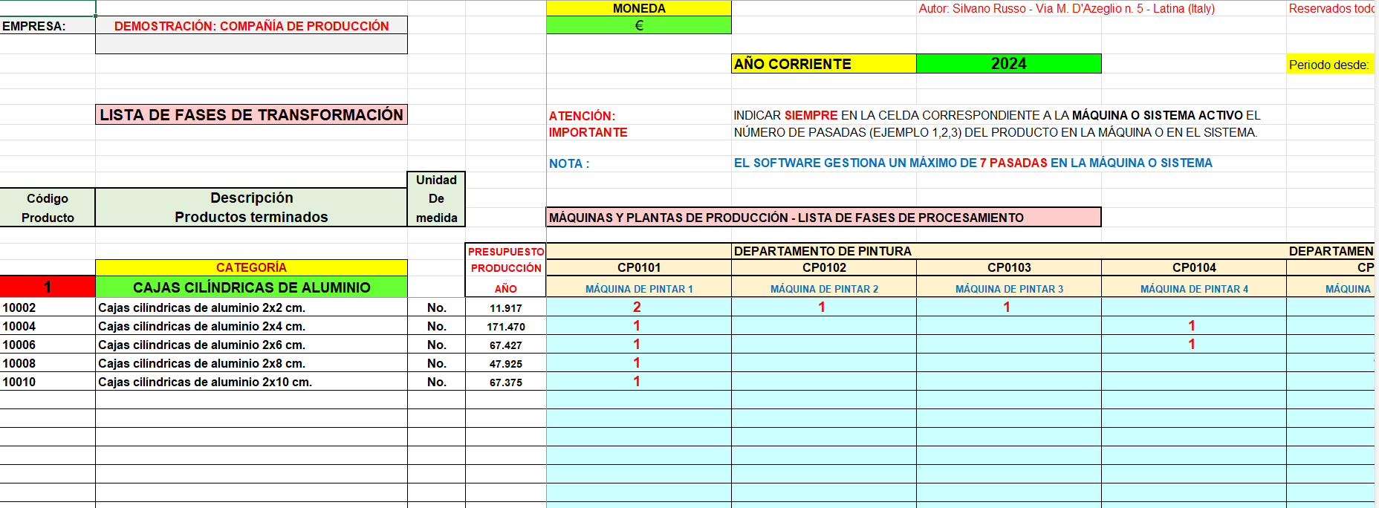Click Cajas cilíndricas de aluminio 2x4 cm.
The width and height of the screenshot is (1379, 508).
(251, 326)
